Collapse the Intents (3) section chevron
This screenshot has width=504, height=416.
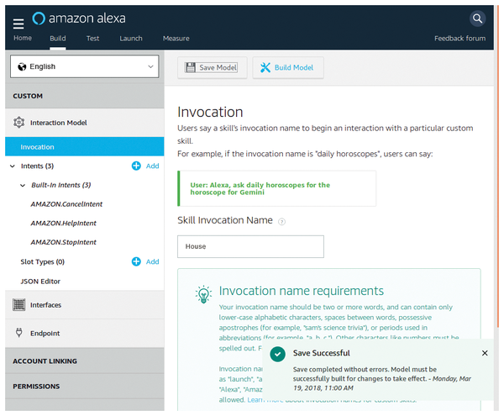pyautogui.click(x=13, y=166)
